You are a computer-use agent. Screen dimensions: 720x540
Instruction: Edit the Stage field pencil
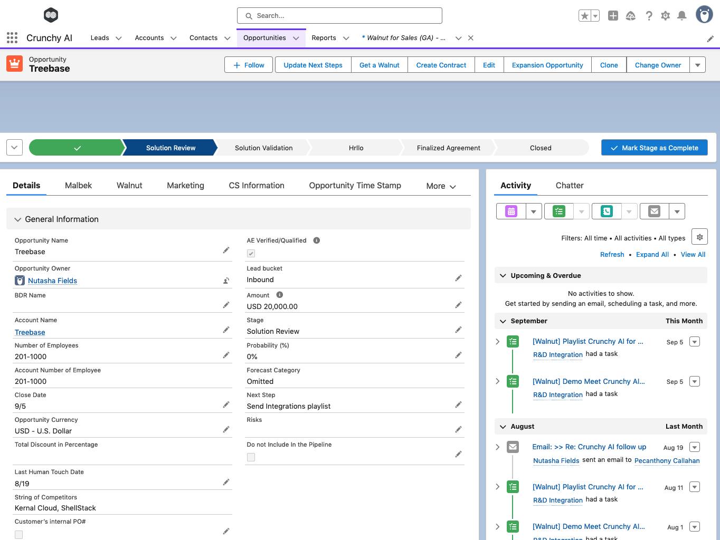458,330
